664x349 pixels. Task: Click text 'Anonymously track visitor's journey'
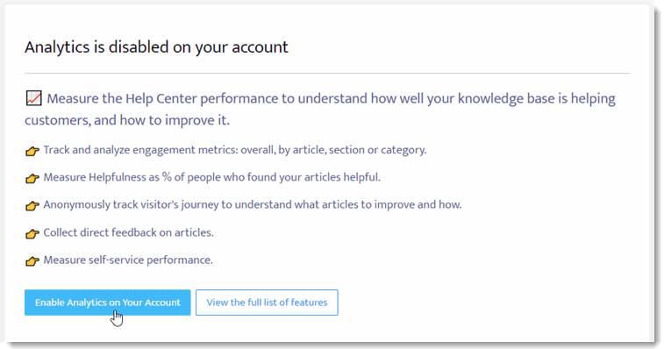pos(131,204)
